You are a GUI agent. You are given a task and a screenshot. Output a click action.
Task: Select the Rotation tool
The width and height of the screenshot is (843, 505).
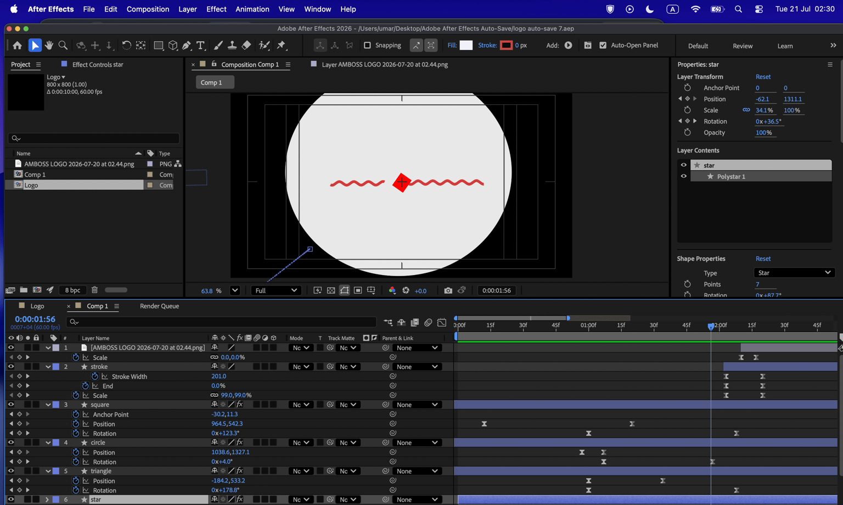[126, 46]
